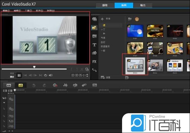Image resolution: width=190 pixels, height=133 pixels.
Task: Open the Sound Mixer waveform icon
Action: [65, 85]
